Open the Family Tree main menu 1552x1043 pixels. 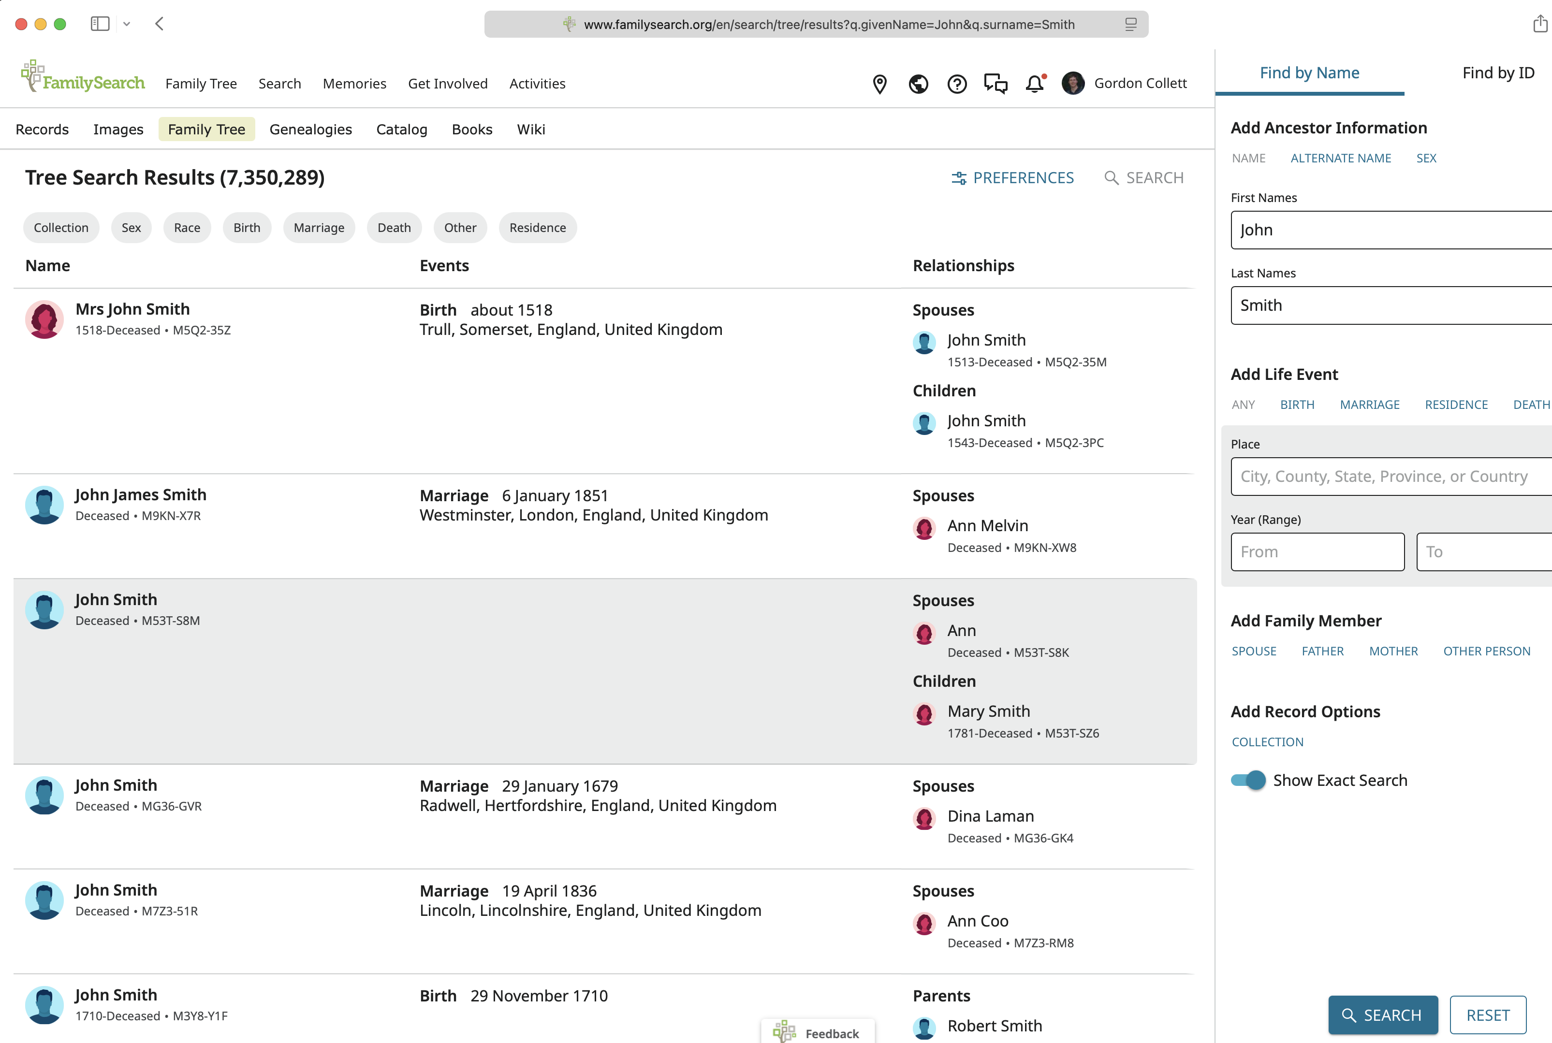click(x=201, y=84)
